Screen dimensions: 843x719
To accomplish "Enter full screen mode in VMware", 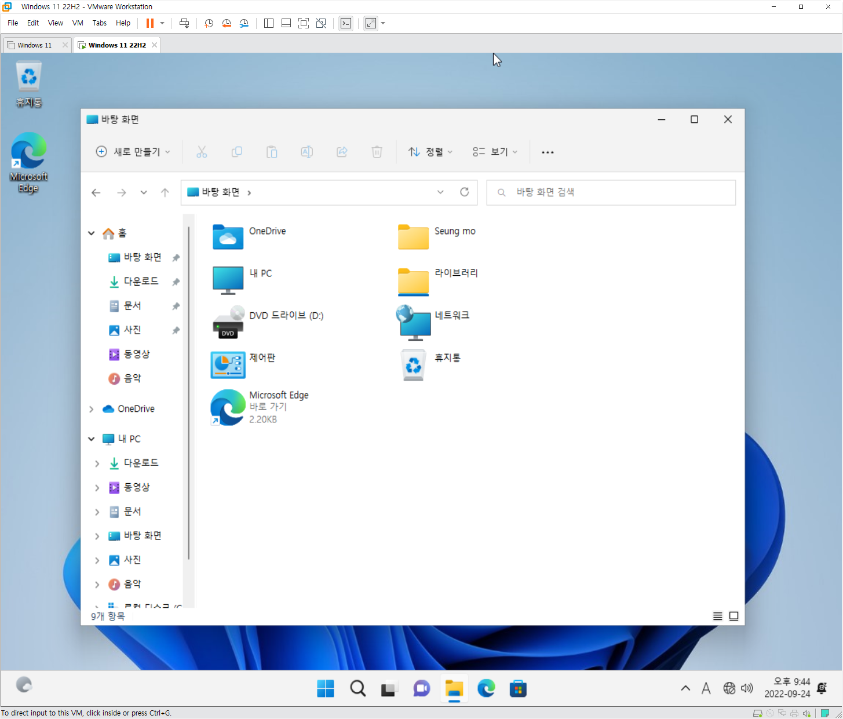I will pyautogui.click(x=304, y=23).
